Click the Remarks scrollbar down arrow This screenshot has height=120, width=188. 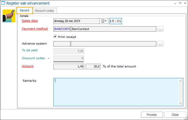(181, 104)
